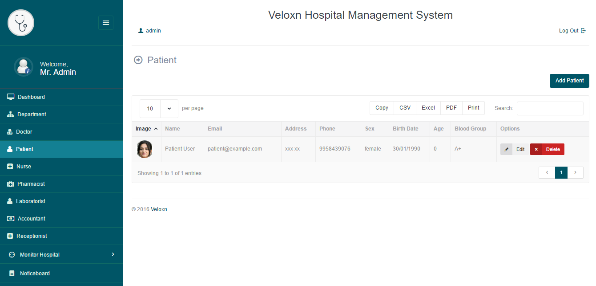Click the Department hierarchy icon

11,114
